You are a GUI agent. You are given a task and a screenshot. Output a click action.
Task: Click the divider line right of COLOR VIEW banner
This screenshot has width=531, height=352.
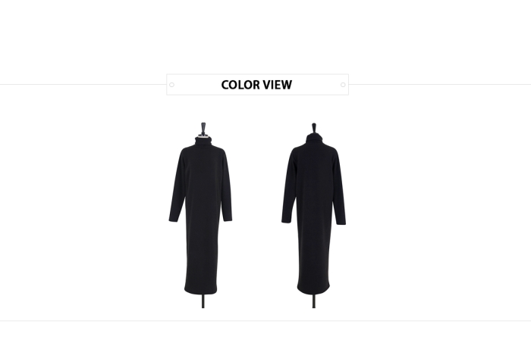tap(440, 85)
